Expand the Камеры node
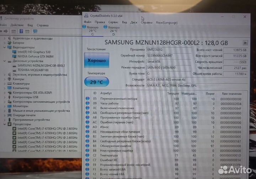This screenshot has width=256, height=179. [5, 79]
